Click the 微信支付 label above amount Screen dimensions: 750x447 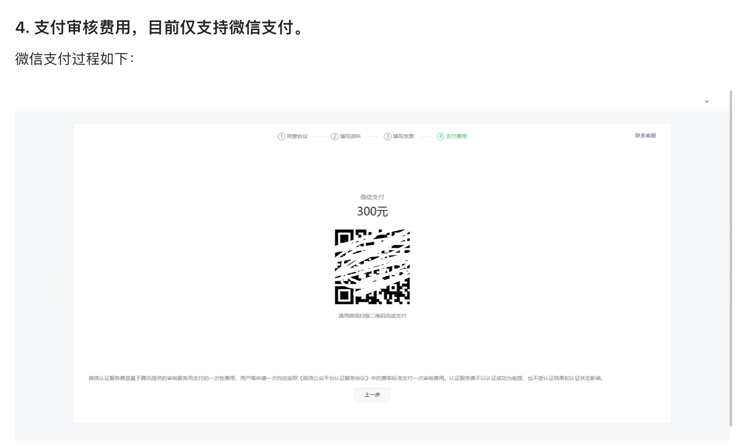(x=372, y=197)
